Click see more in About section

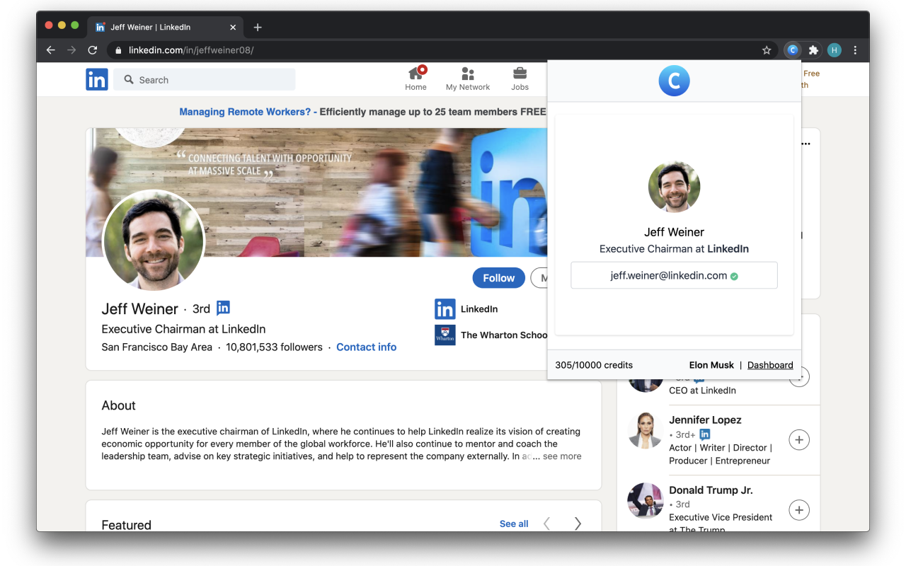[x=562, y=456]
